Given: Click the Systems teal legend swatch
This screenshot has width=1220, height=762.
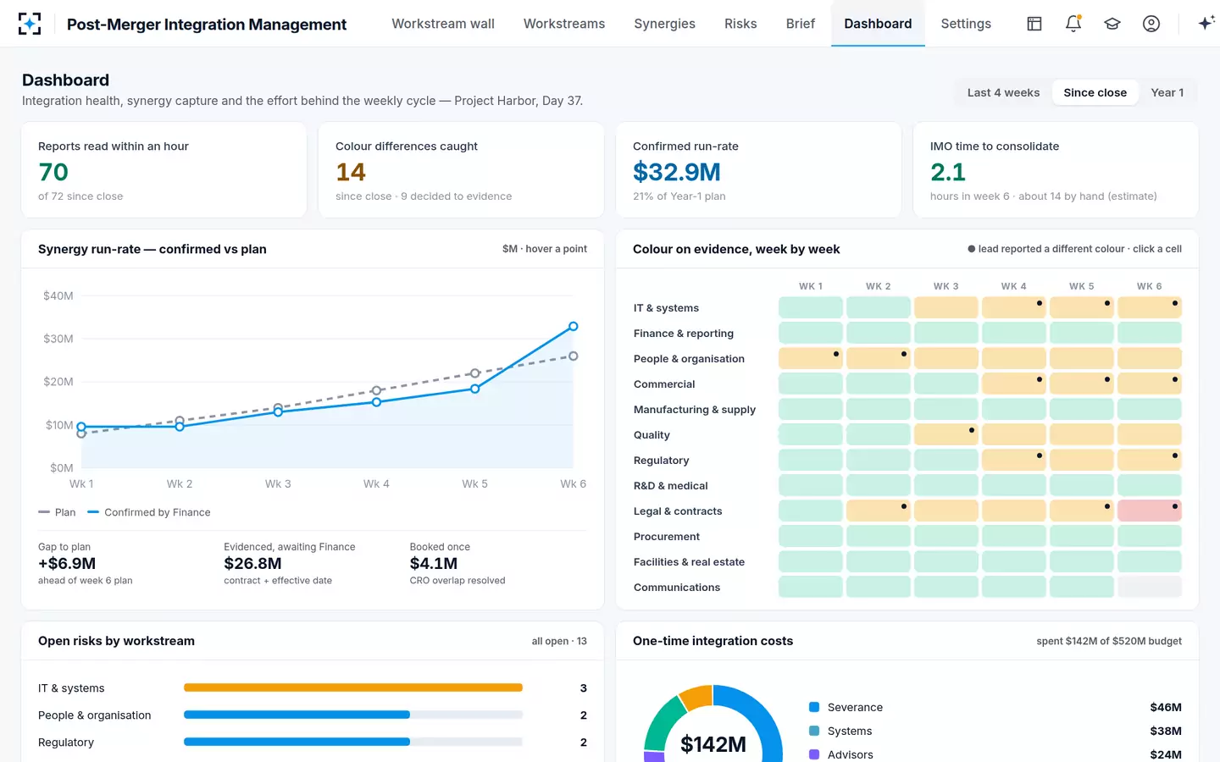Looking at the screenshot, I should coord(814,731).
